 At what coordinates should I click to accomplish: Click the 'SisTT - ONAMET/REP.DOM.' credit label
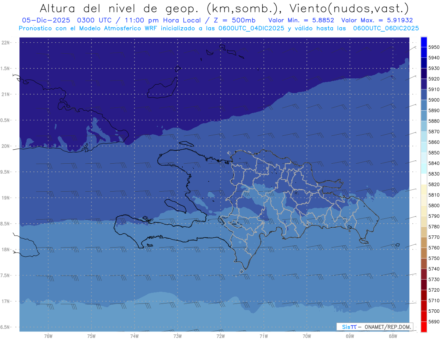374,327
